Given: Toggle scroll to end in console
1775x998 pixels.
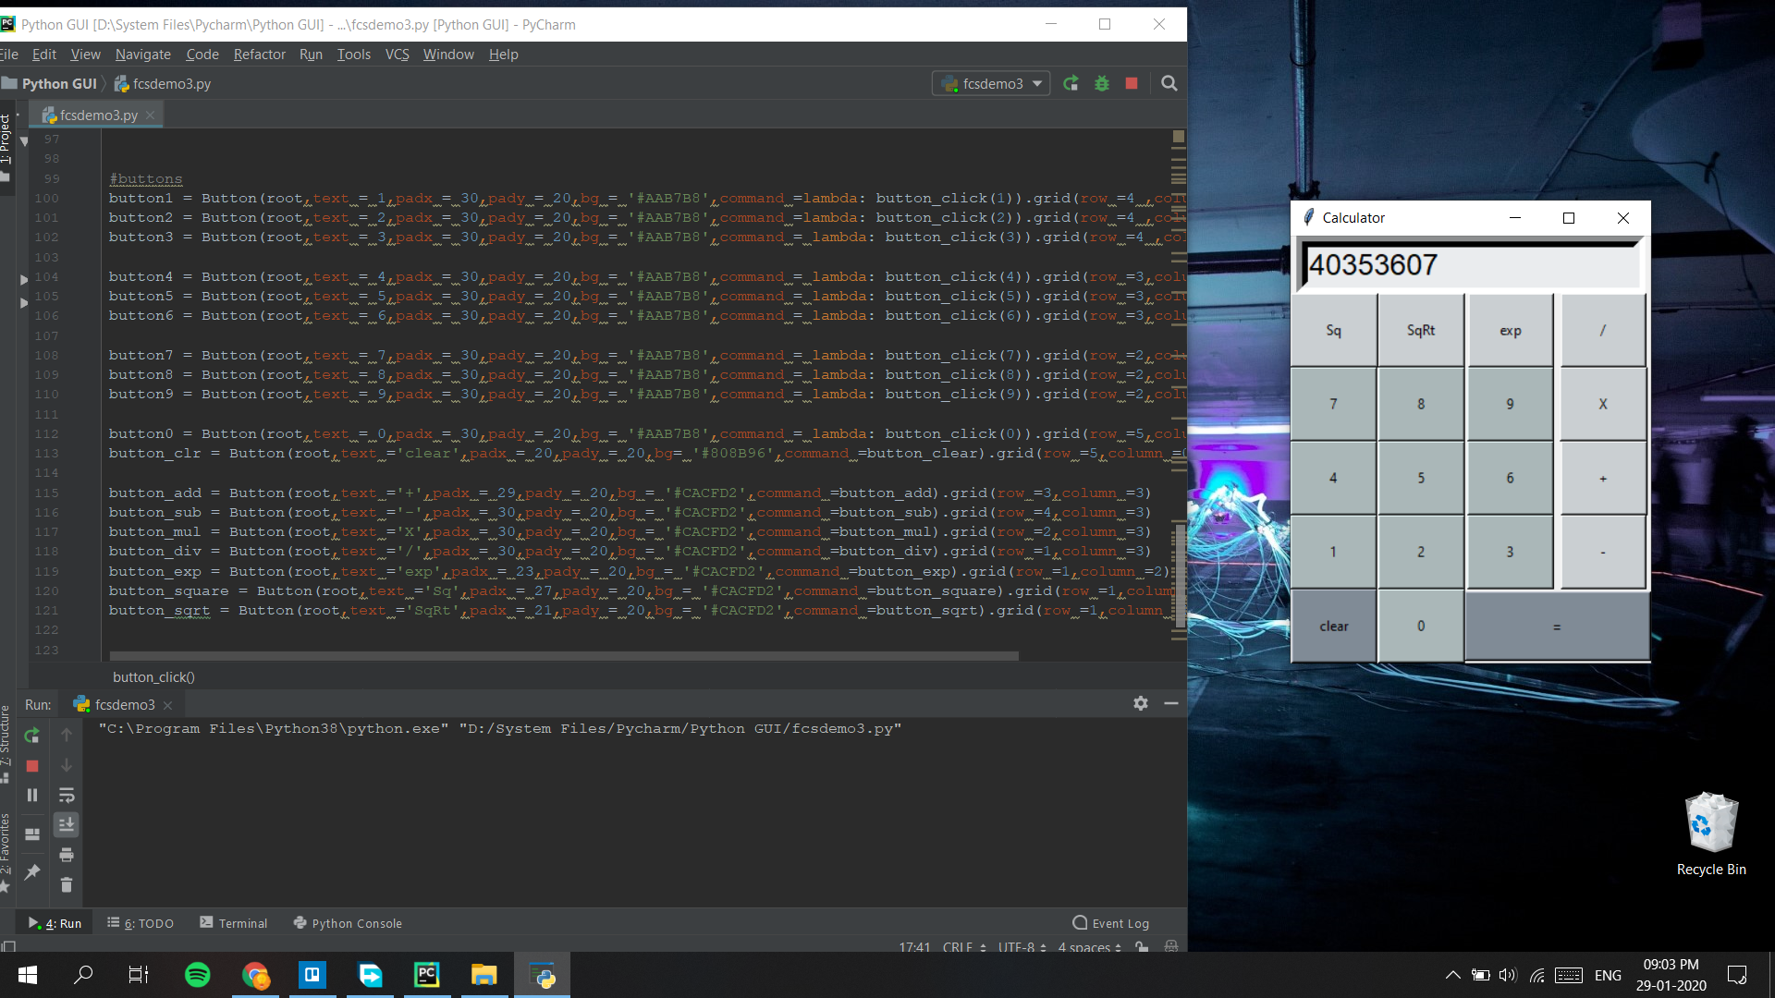Looking at the screenshot, I should click(x=67, y=825).
